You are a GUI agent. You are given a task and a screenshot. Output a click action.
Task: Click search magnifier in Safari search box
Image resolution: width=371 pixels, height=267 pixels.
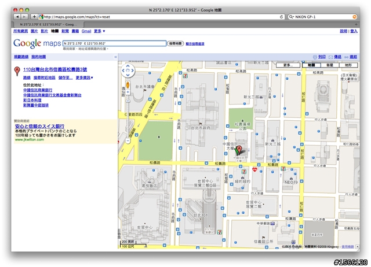[x=292, y=17]
